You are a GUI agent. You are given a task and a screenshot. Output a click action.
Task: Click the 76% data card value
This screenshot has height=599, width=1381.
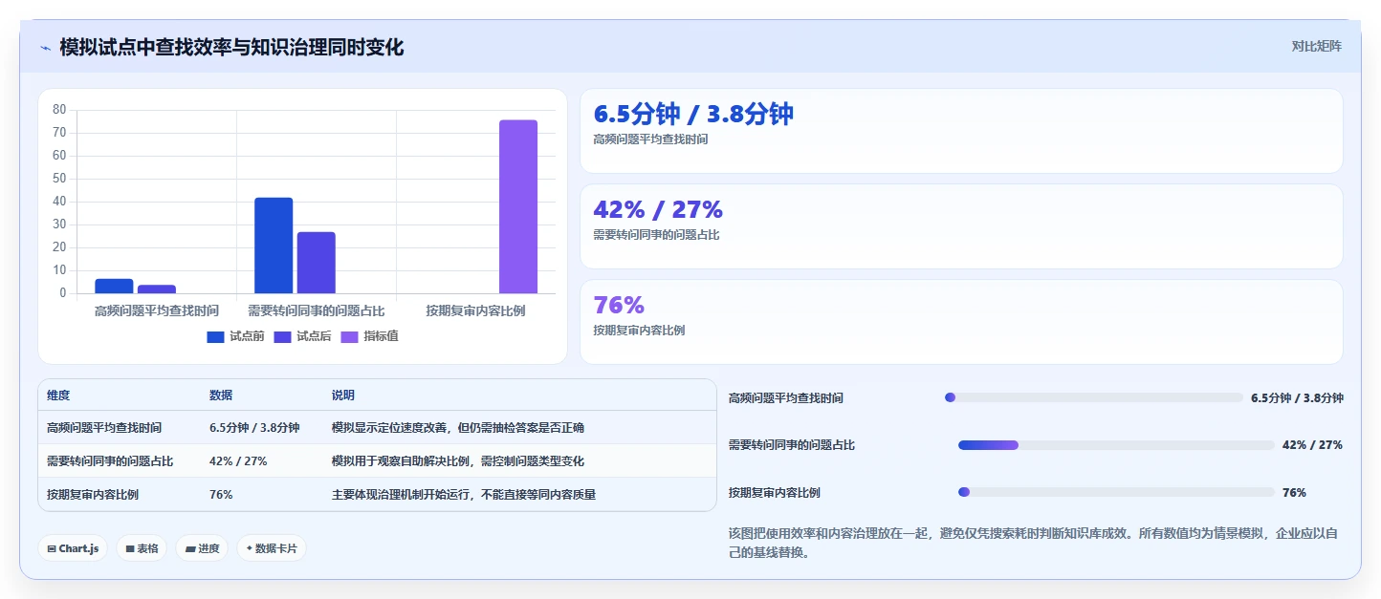coord(619,305)
